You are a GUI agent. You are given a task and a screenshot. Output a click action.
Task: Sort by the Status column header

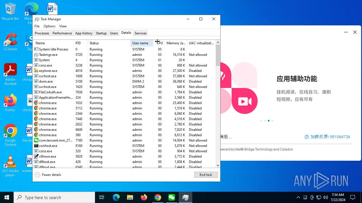pyautogui.click(x=109, y=43)
